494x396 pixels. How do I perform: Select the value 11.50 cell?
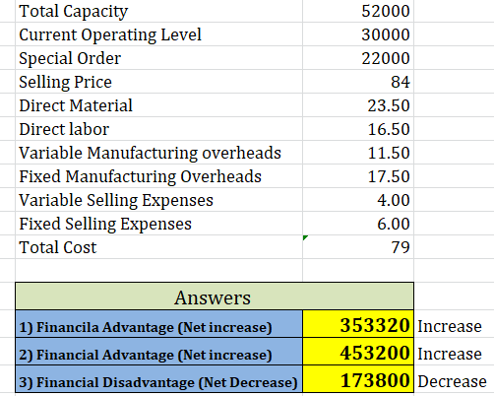pyautogui.click(x=358, y=153)
